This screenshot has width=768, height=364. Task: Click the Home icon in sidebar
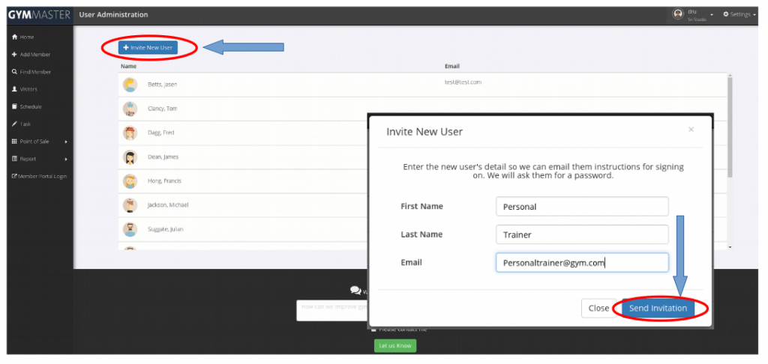pos(14,37)
